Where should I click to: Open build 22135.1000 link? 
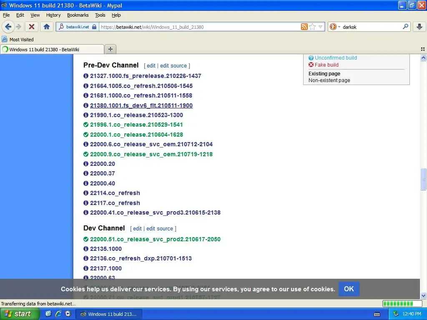click(105, 249)
